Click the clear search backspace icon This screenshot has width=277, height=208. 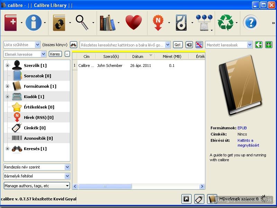click(189, 45)
